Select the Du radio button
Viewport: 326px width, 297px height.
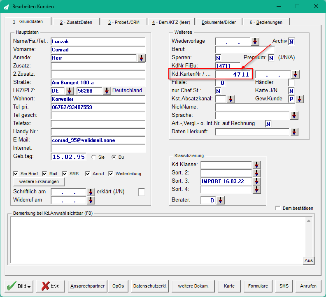click(114, 157)
